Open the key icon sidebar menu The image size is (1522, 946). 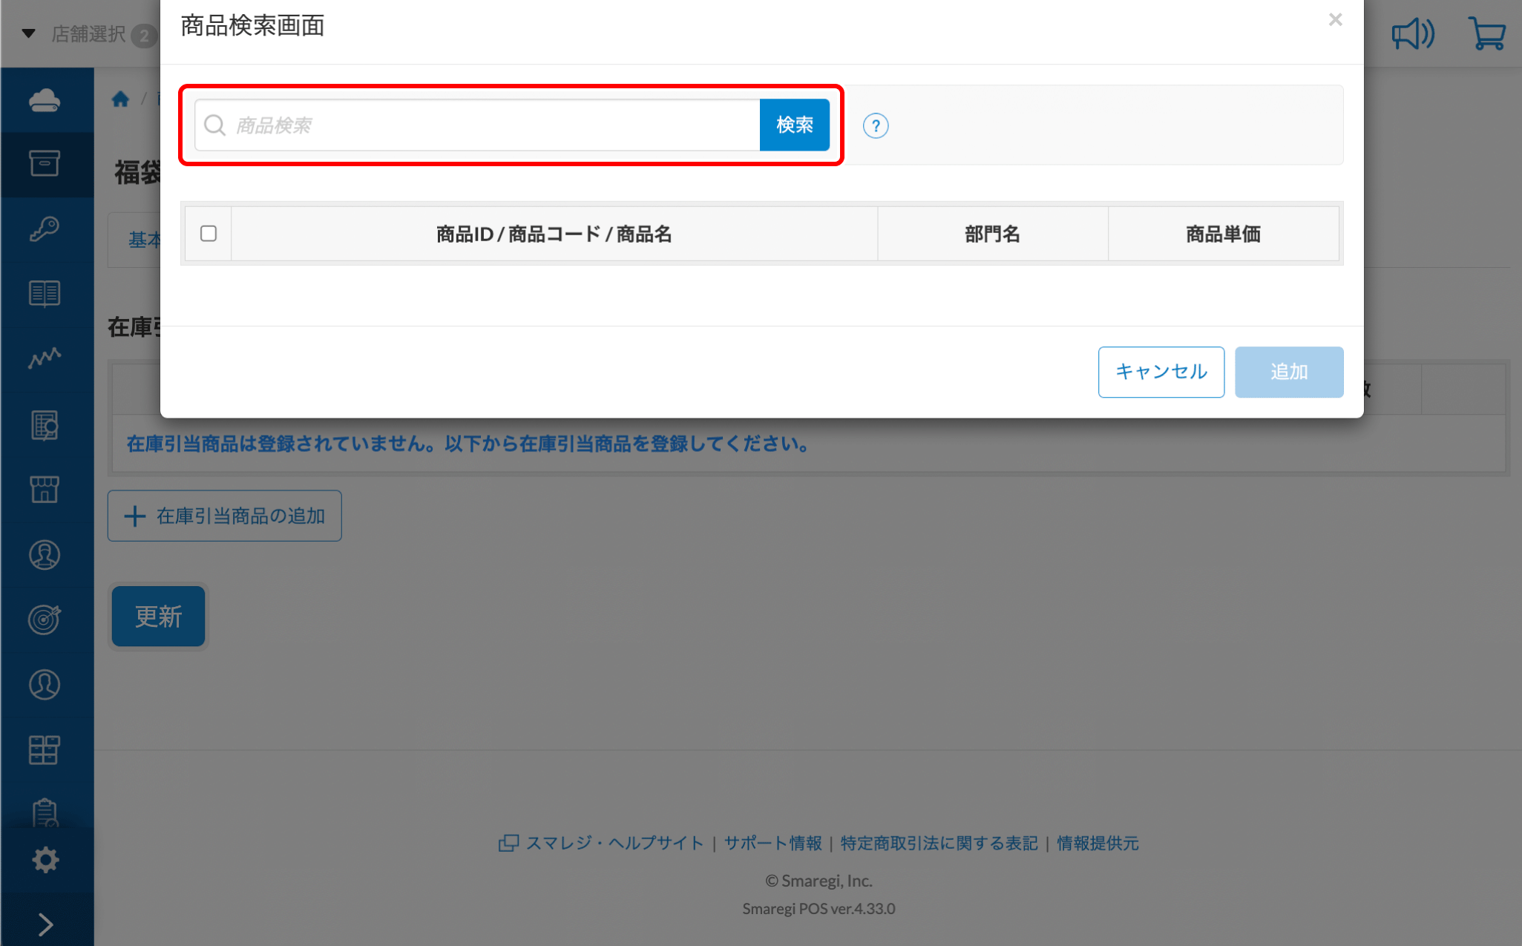click(x=45, y=229)
